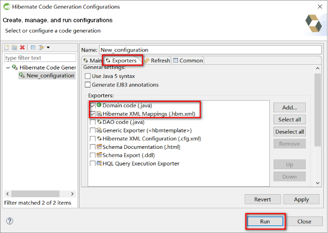The width and height of the screenshot is (328, 233).
Task: Click the Name input field
Action: pos(210,50)
